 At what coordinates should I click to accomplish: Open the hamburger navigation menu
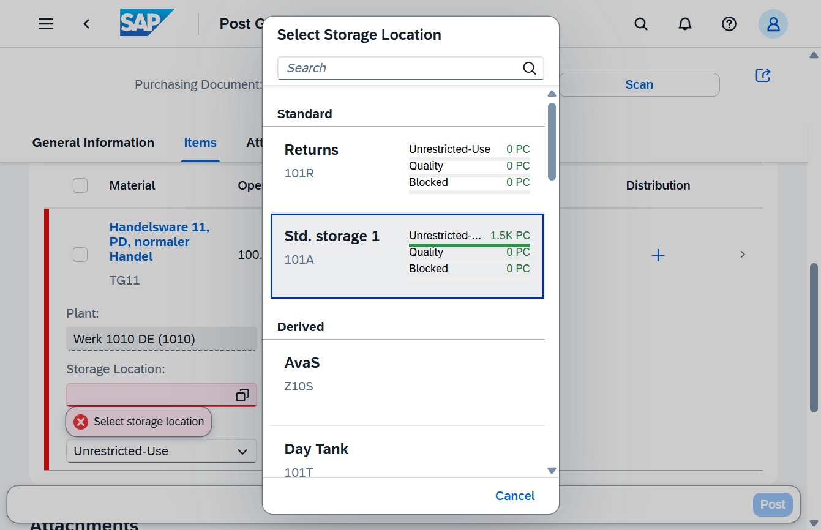46,24
